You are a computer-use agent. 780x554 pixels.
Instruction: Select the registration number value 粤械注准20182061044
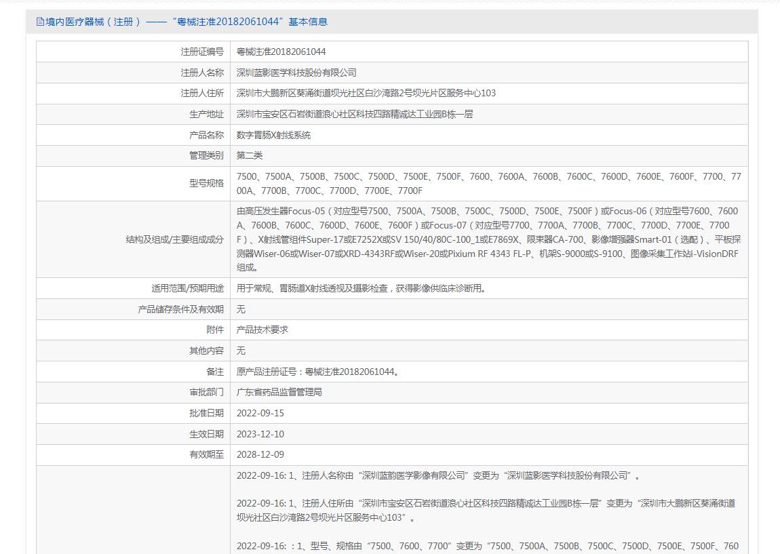tap(281, 52)
